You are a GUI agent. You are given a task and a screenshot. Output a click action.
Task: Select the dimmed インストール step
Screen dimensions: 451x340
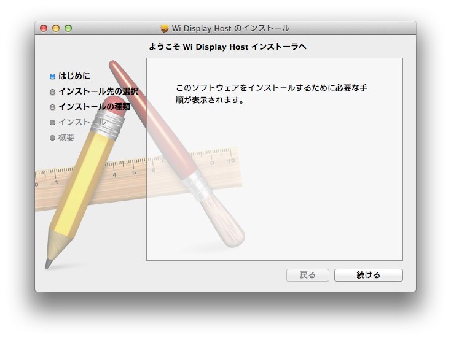82,122
